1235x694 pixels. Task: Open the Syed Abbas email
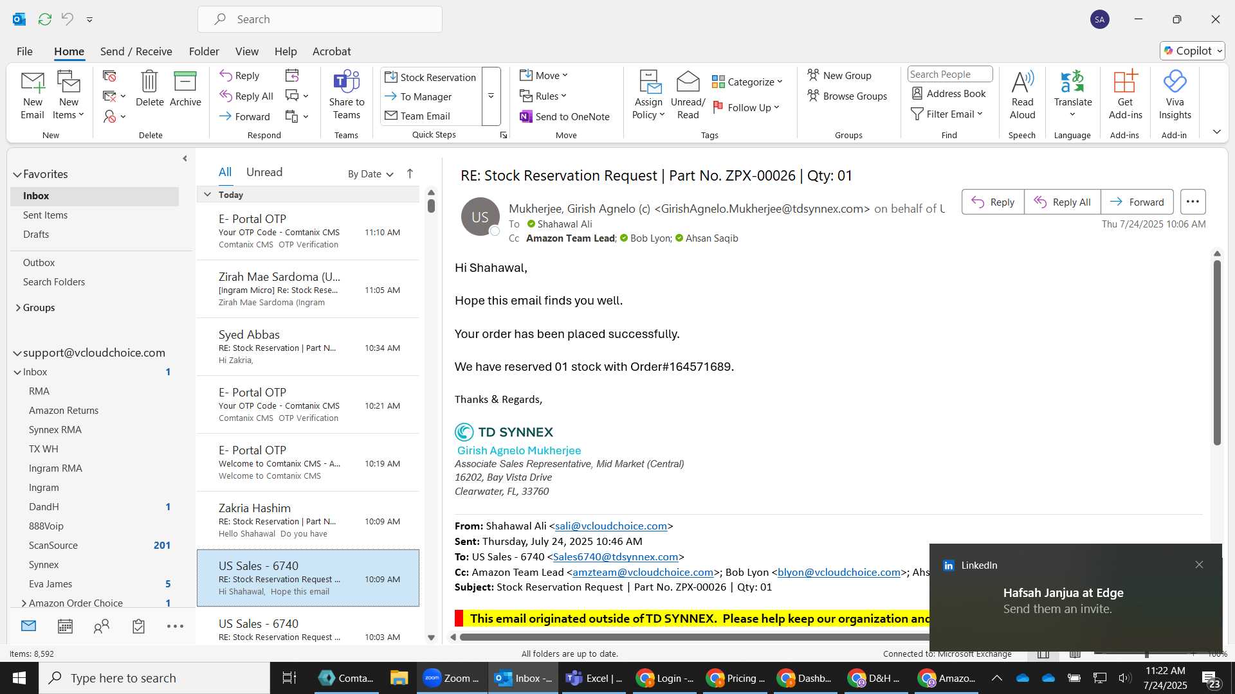(307, 347)
